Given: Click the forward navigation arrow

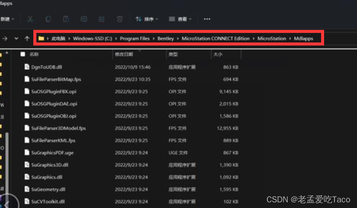Looking at the screenshot, I should [5, 39].
